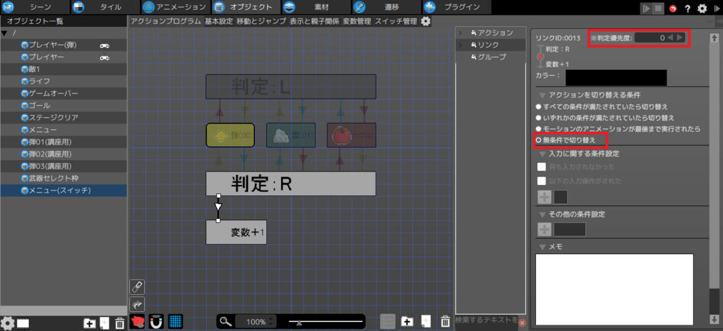Toggle the blue grid display icon

pos(175,321)
